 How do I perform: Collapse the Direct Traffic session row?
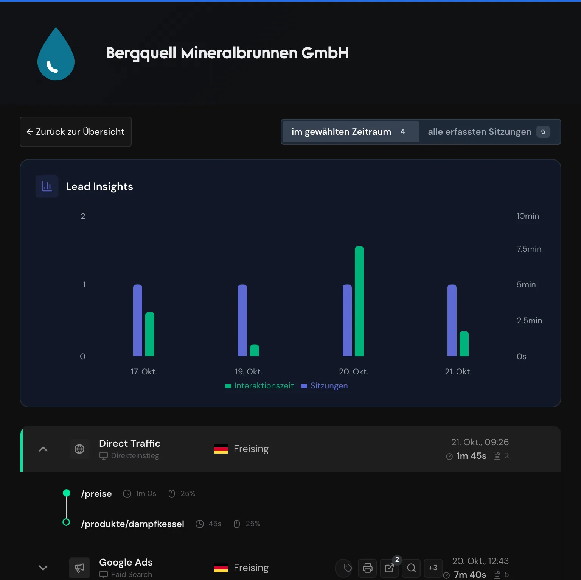point(43,449)
